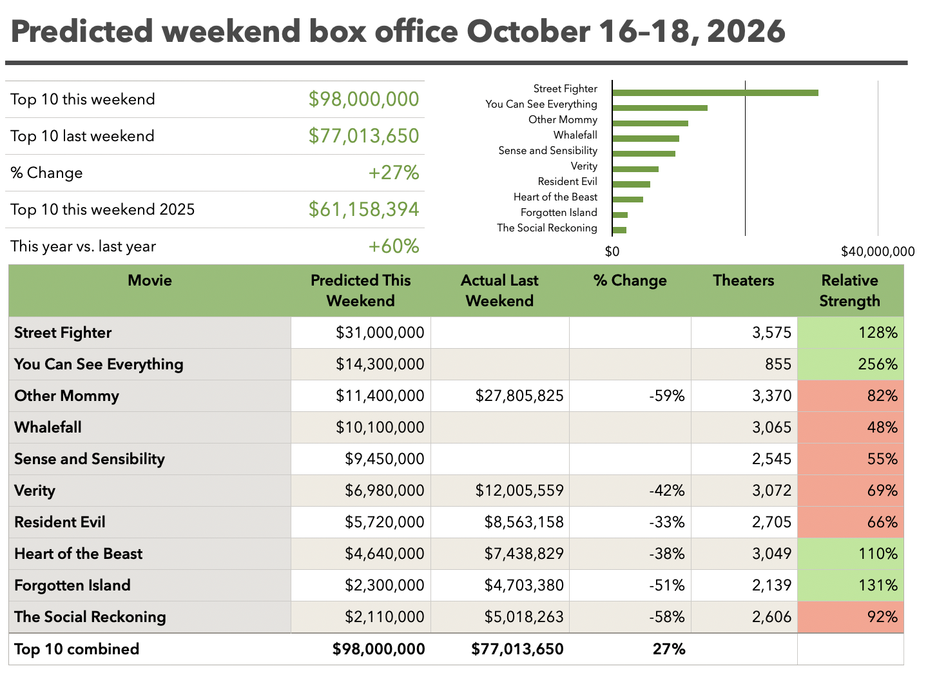Select the "Other Mommy" label in the chart
The width and height of the screenshot is (928, 673).
coord(563,120)
